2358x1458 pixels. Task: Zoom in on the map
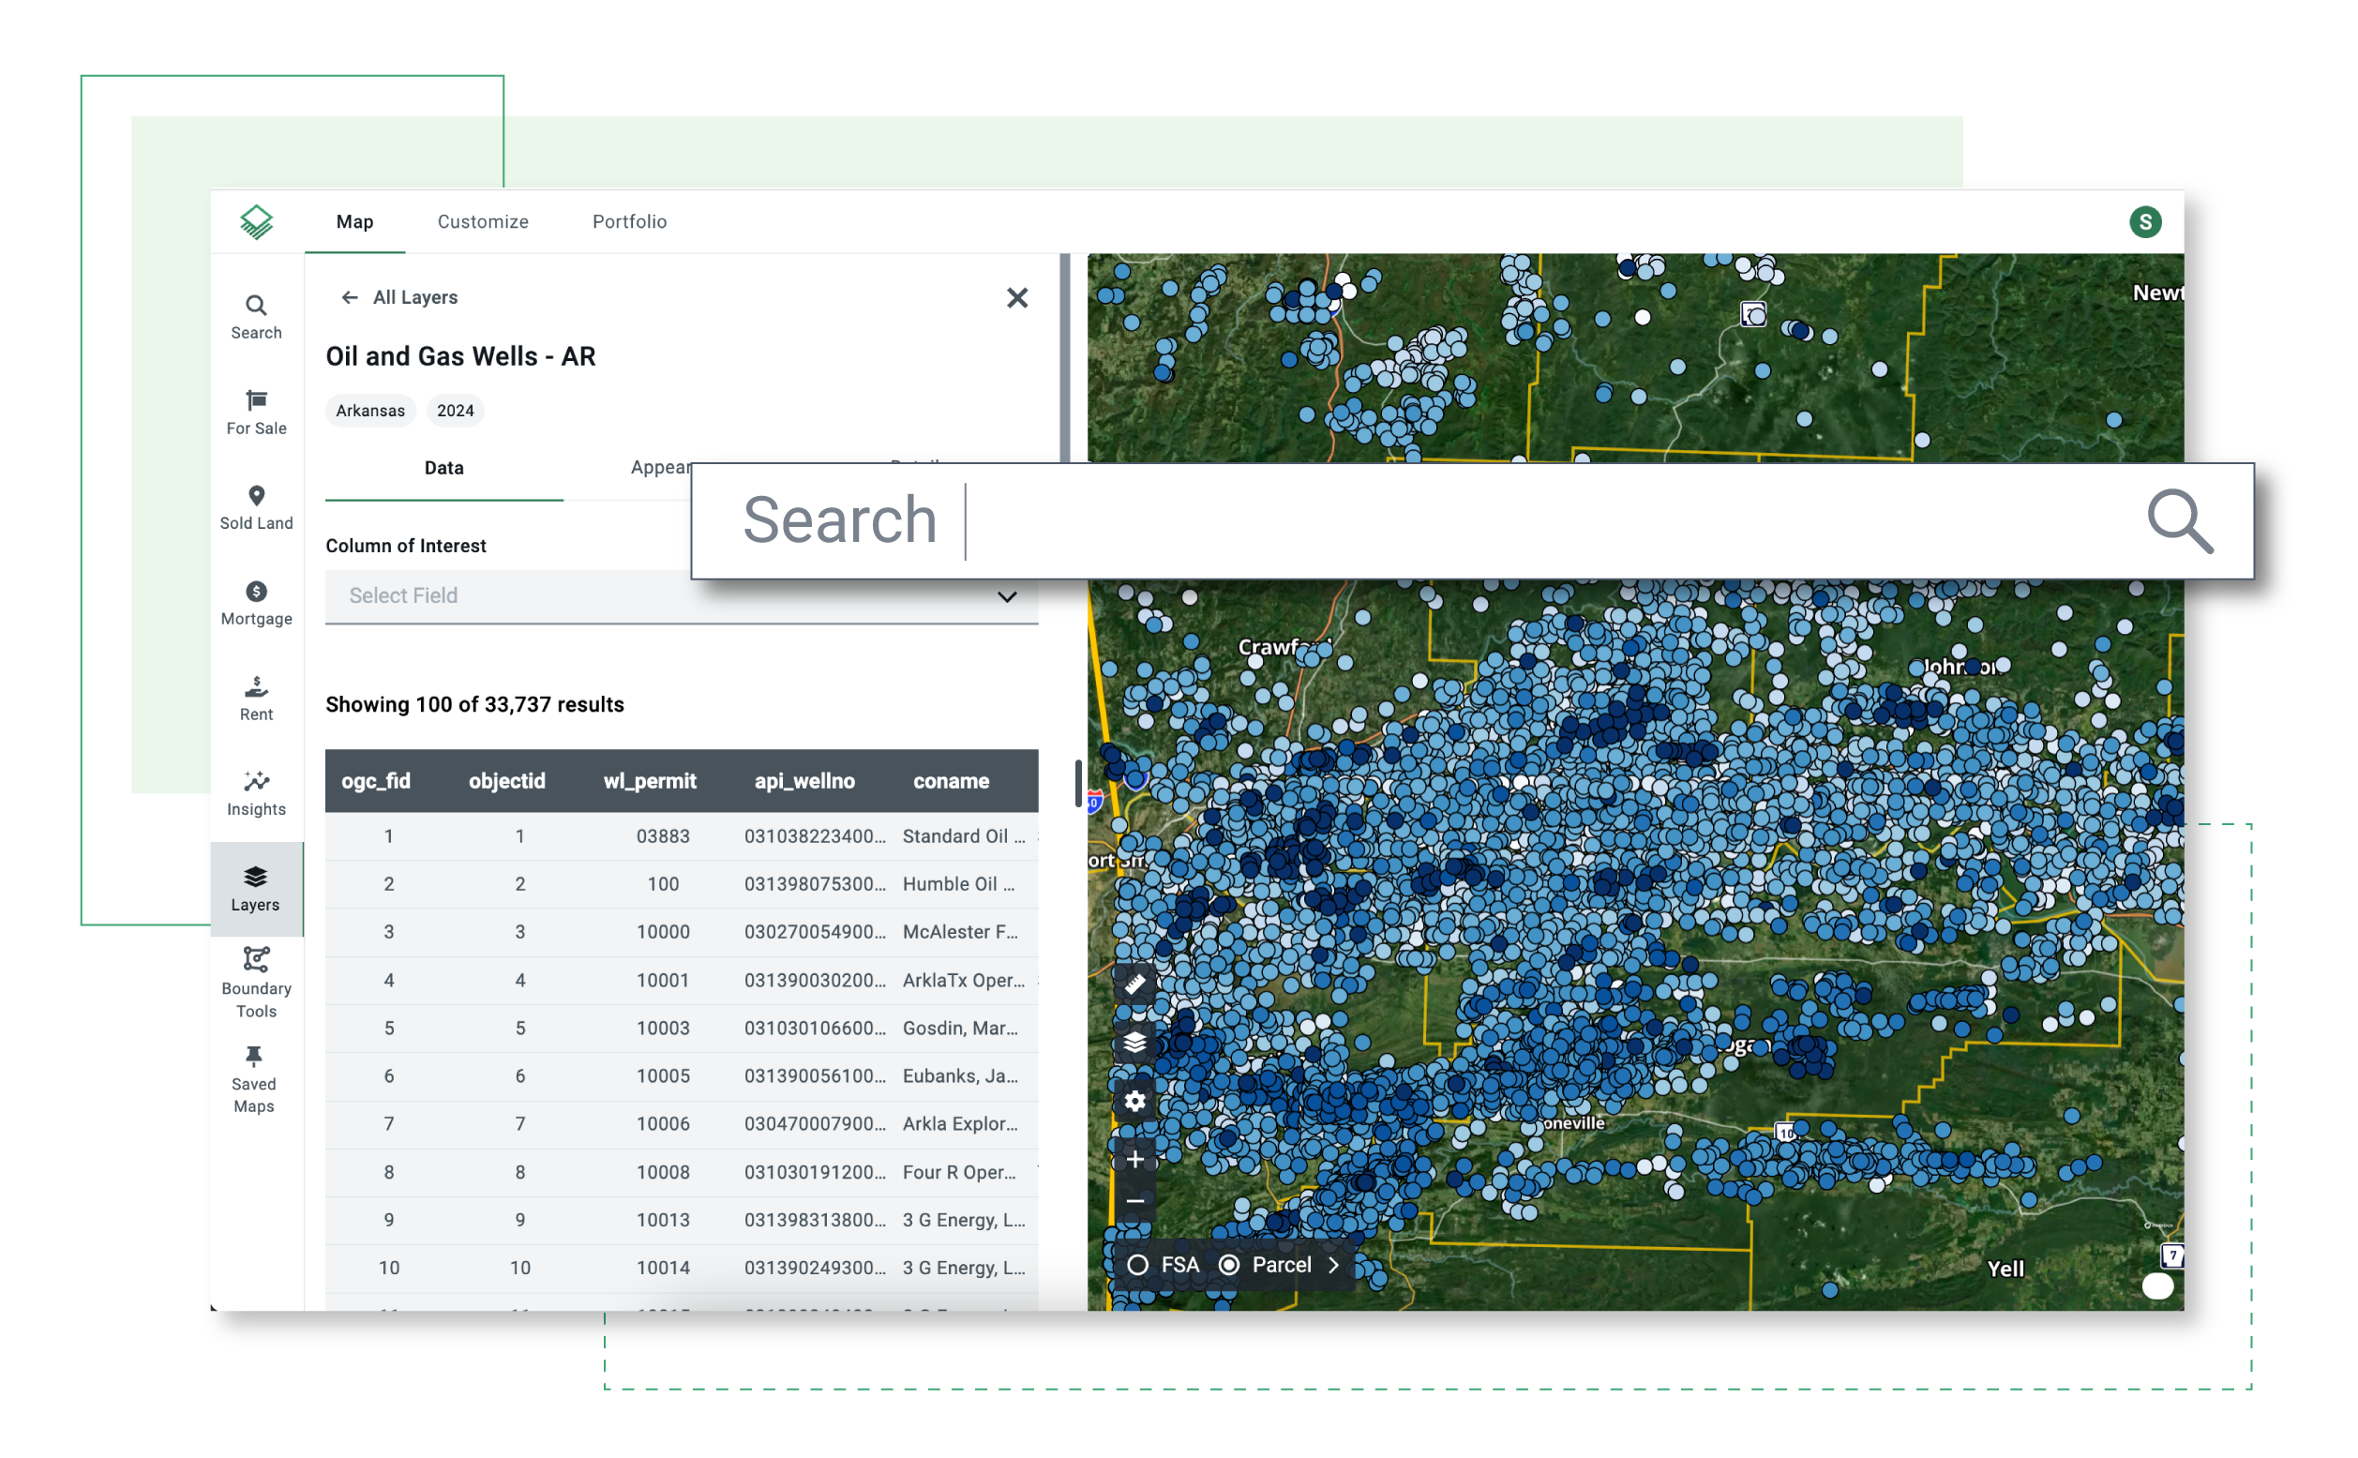coord(1134,1159)
